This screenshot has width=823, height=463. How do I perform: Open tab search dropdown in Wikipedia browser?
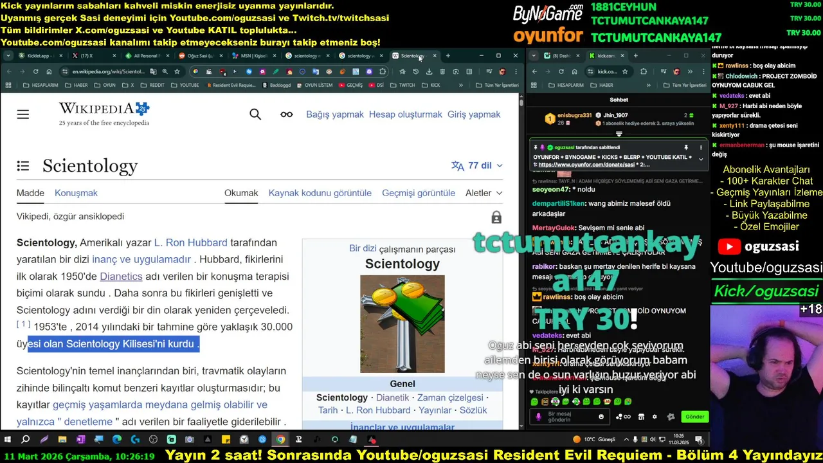(8, 56)
